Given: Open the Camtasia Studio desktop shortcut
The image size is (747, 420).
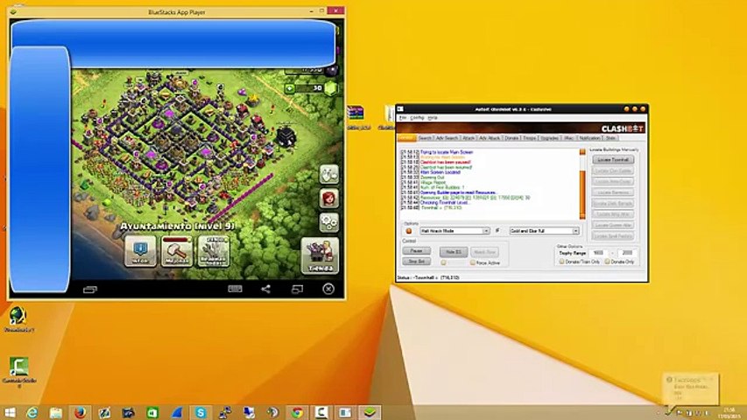Looking at the screenshot, I should pyautogui.click(x=18, y=371).
